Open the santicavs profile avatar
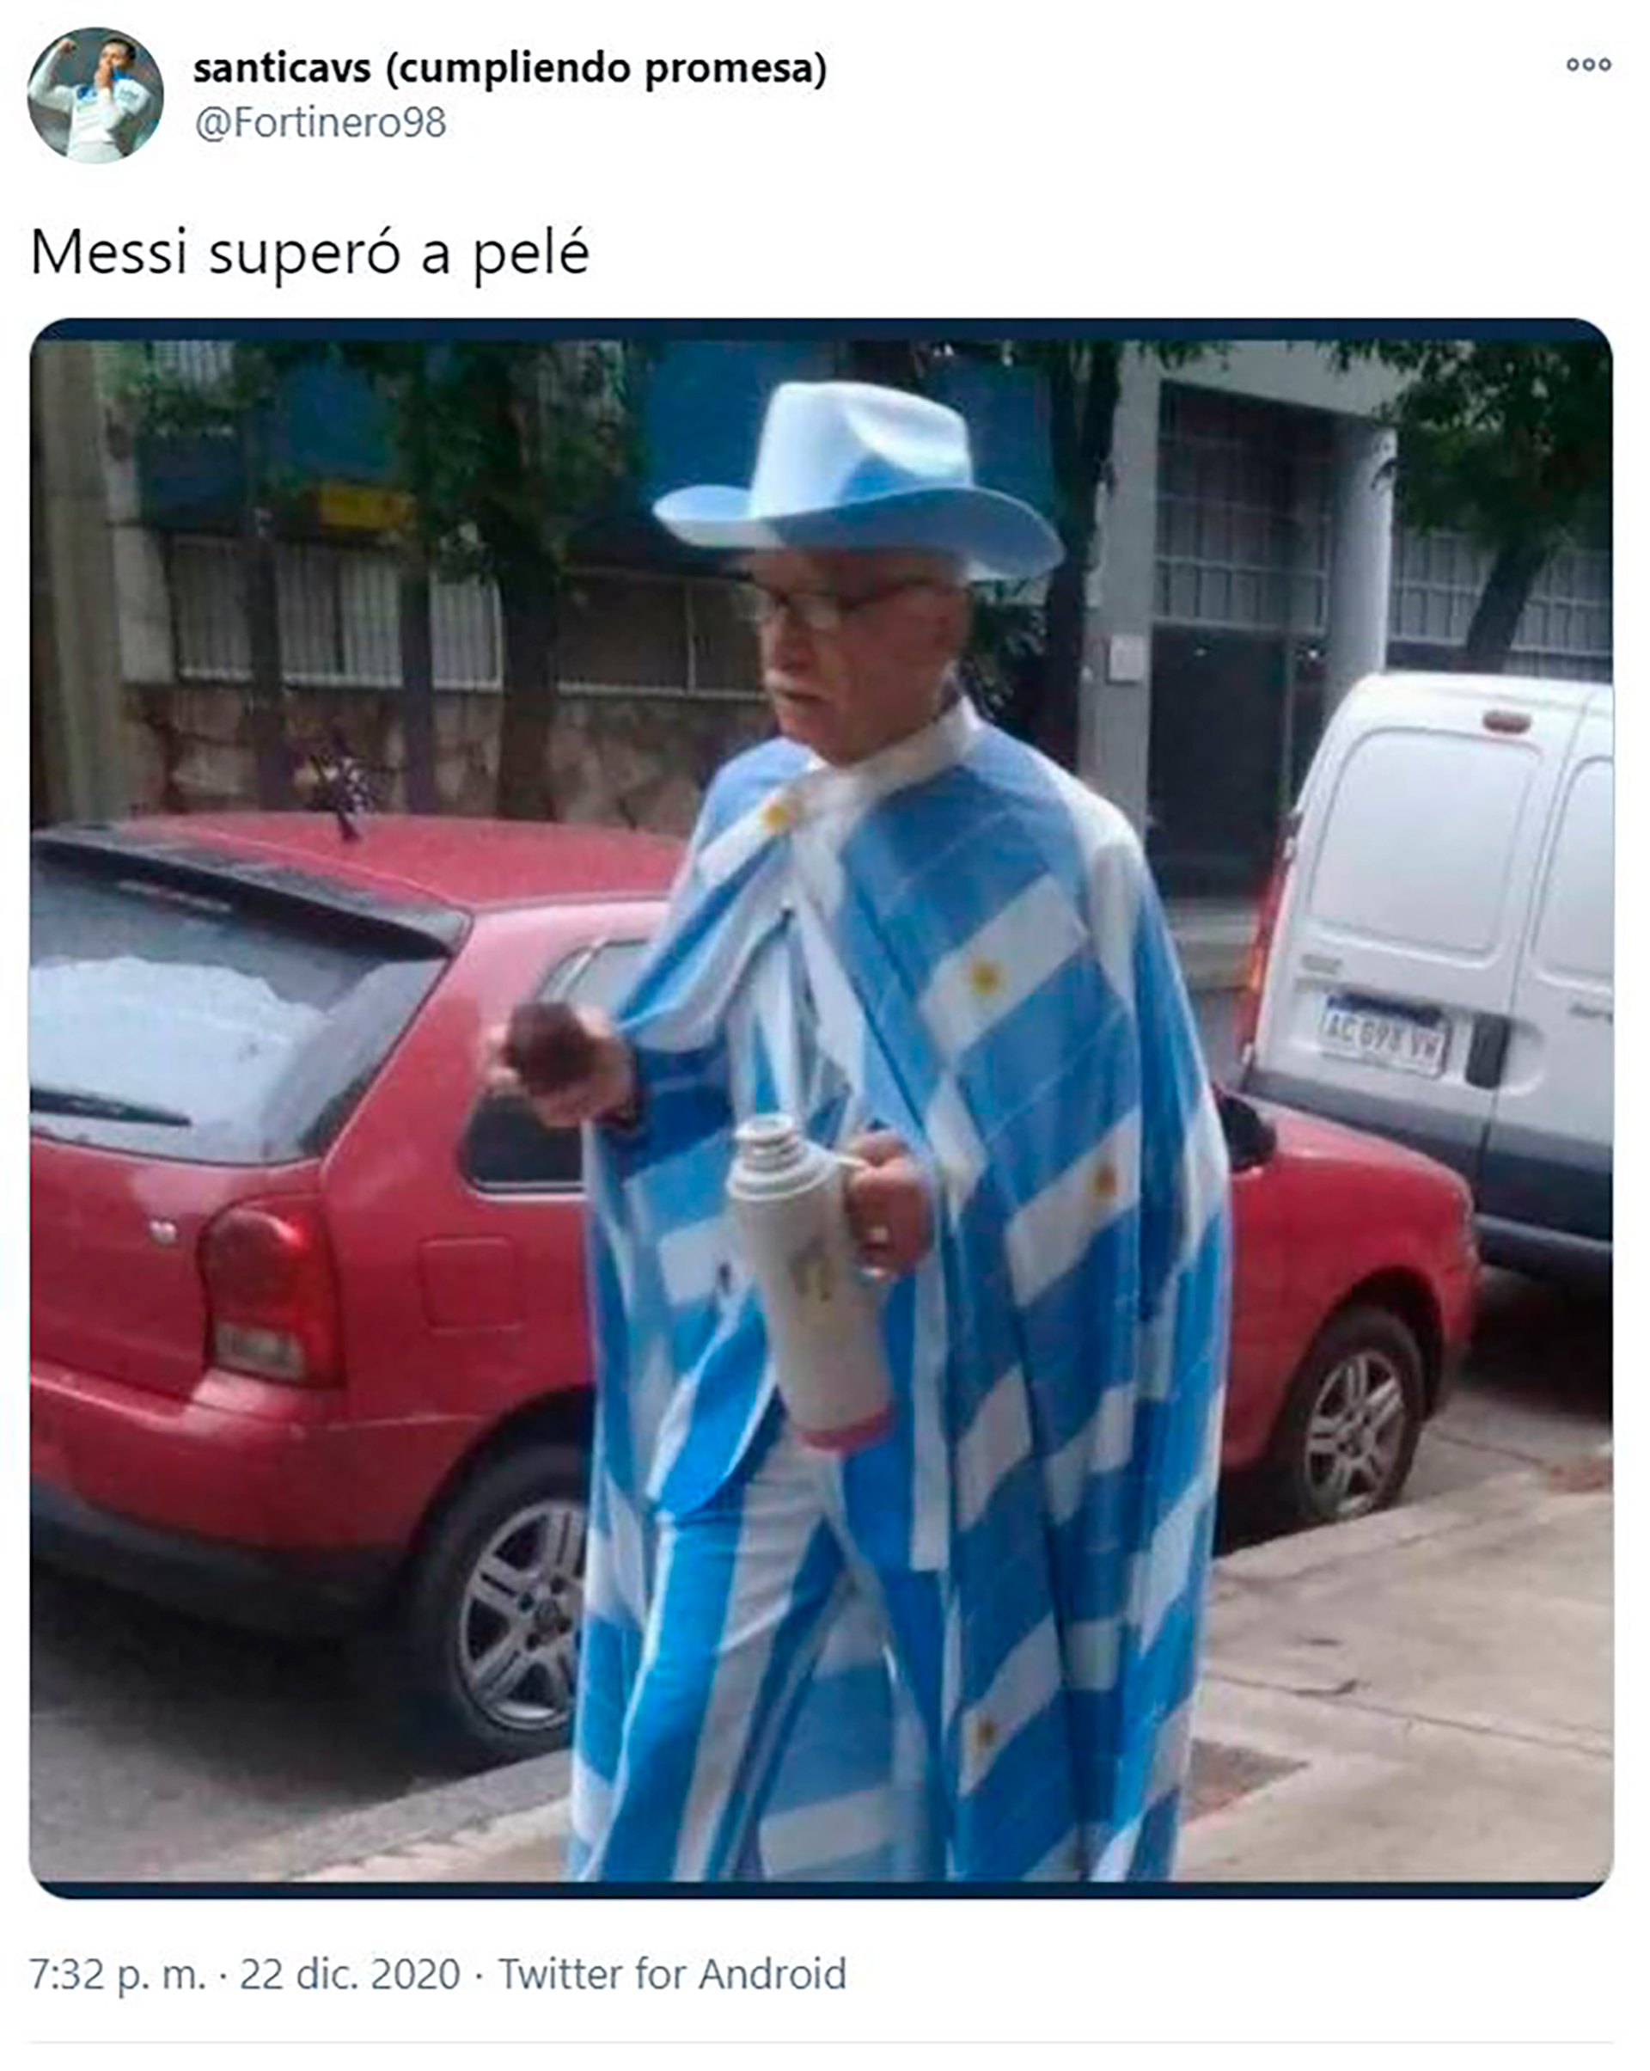 click(x=95, y=95)
